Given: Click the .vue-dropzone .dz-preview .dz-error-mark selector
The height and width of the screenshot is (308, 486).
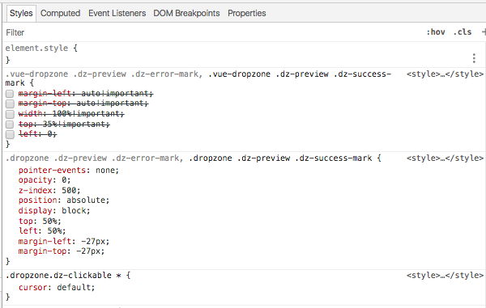Looking at the screenshot, I should (x=101, y=74).
